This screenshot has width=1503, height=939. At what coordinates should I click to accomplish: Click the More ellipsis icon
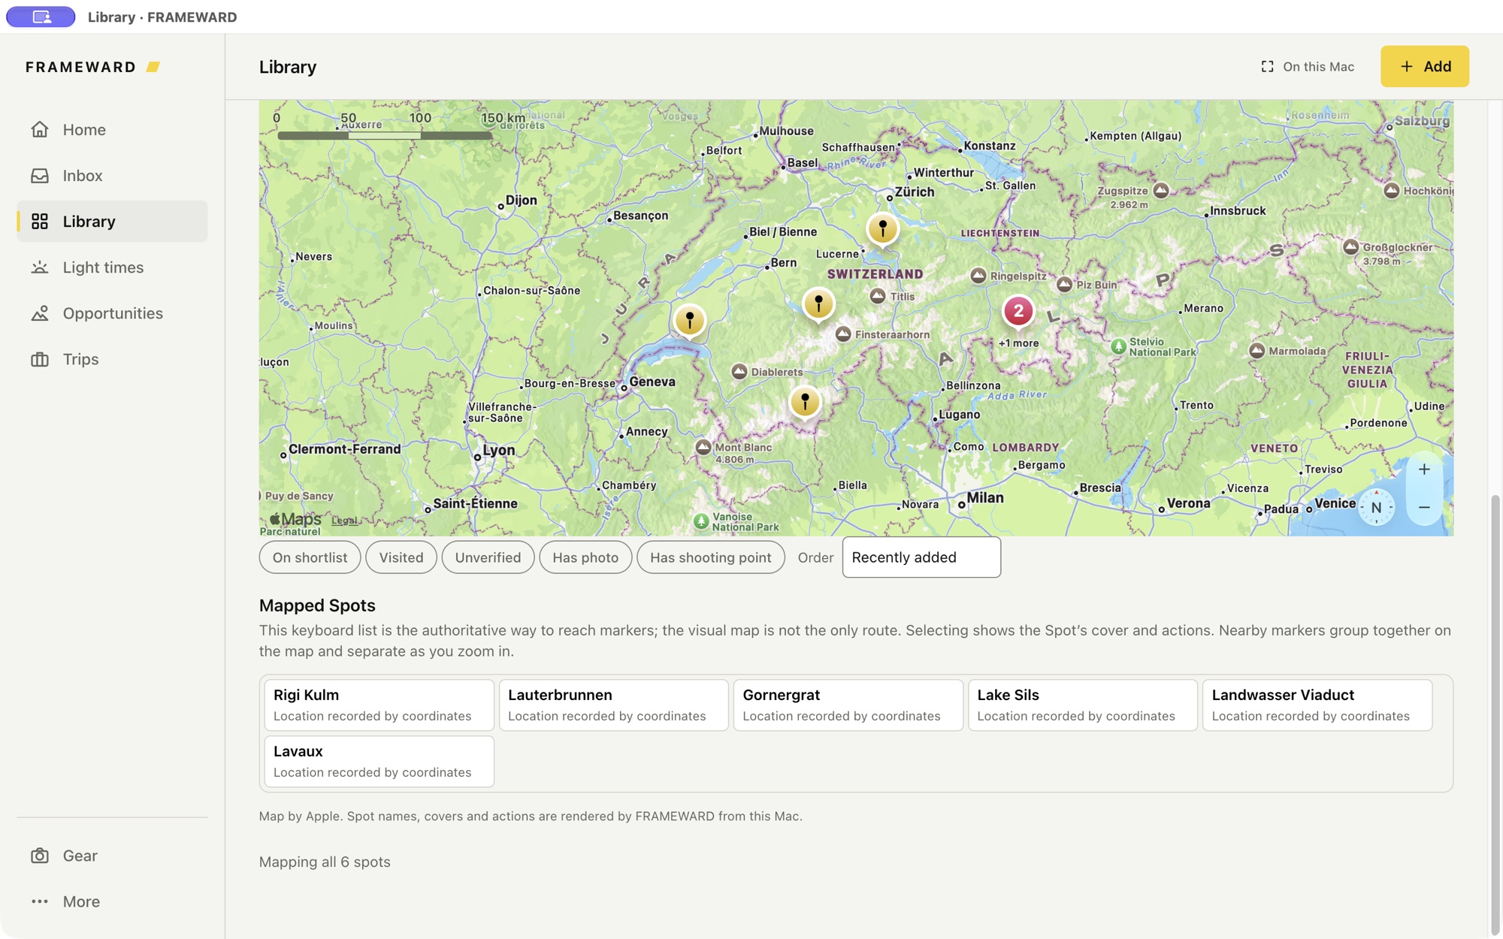(40, 901)
